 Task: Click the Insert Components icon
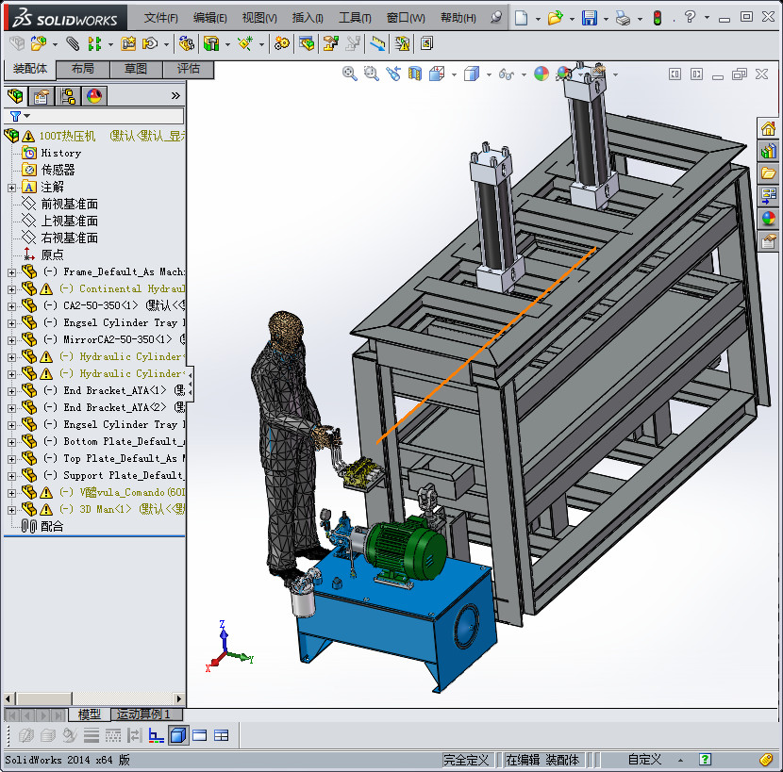click(x=39, y=44)
